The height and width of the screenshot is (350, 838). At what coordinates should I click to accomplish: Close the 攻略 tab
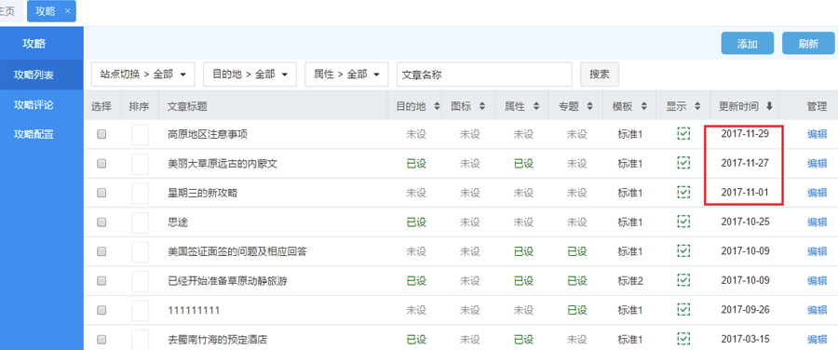click(67, 11)
